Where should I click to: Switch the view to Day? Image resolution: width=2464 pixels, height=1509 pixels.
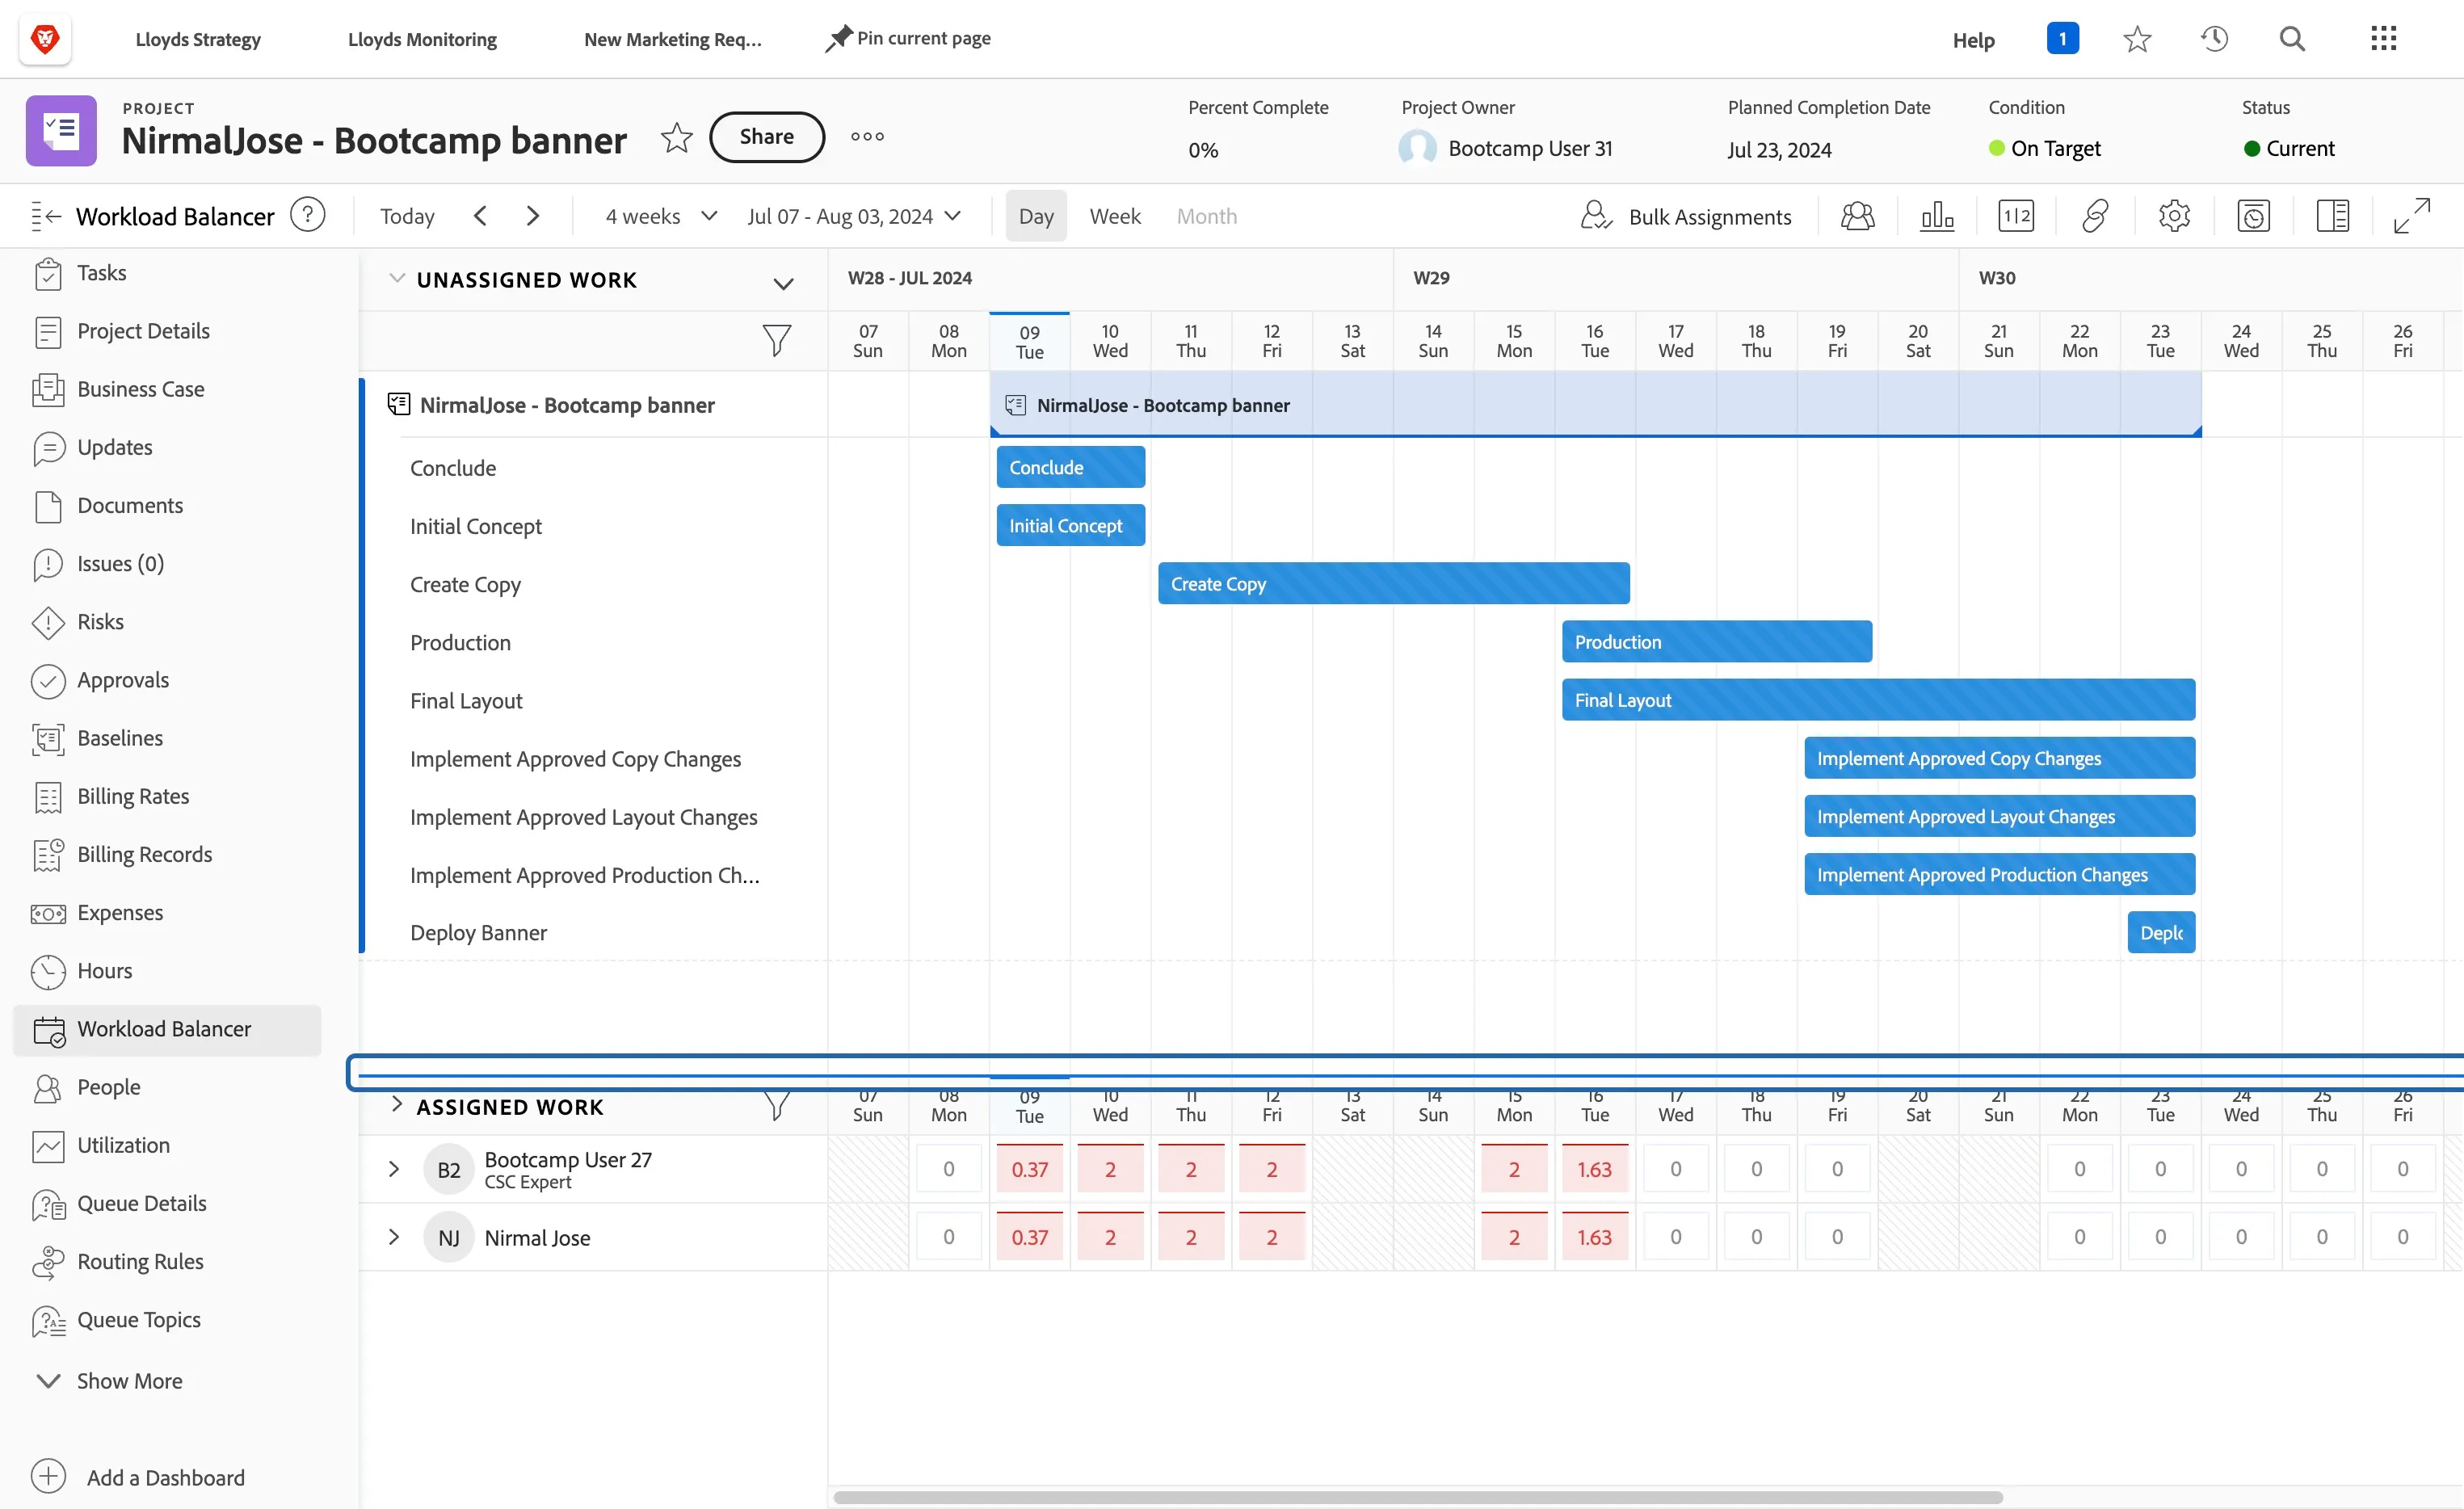point(1036,216)
